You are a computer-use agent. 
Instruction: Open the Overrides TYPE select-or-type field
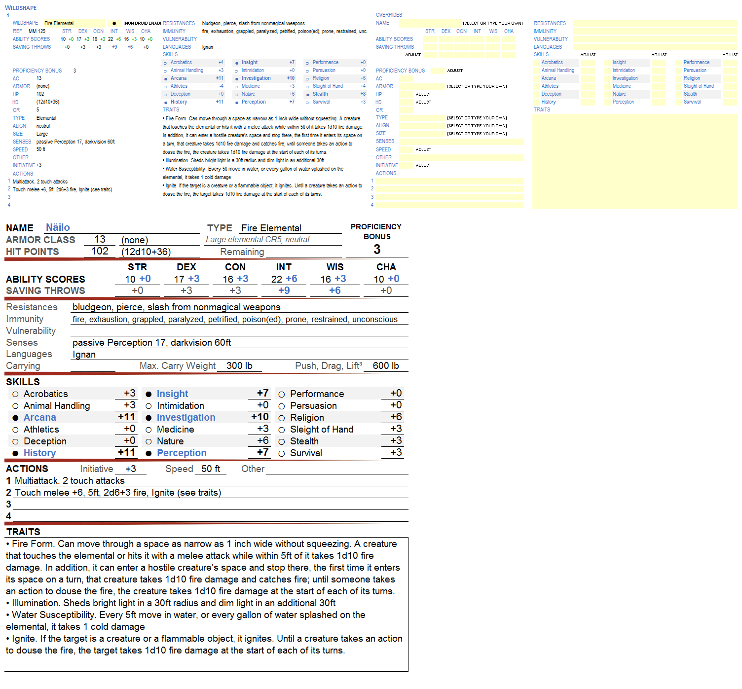[x=422, y=118]
